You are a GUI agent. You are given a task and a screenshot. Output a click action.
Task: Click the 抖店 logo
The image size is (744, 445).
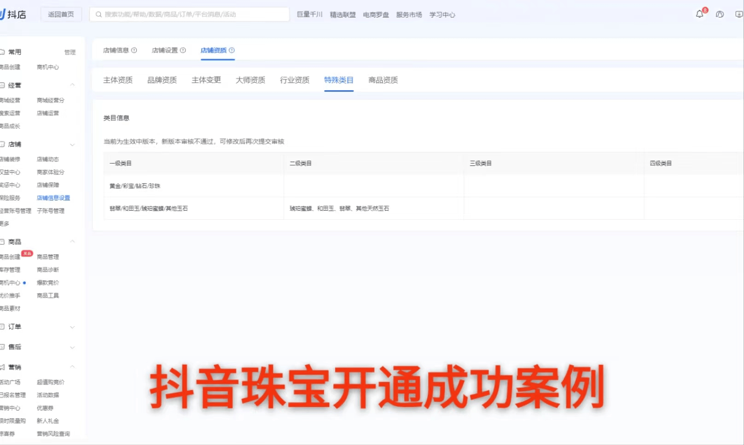(13, 14)
